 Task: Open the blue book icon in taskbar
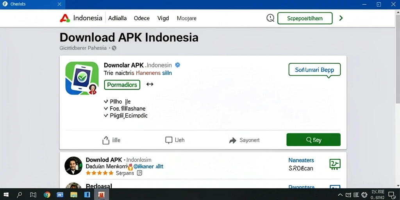pos(87,195)
